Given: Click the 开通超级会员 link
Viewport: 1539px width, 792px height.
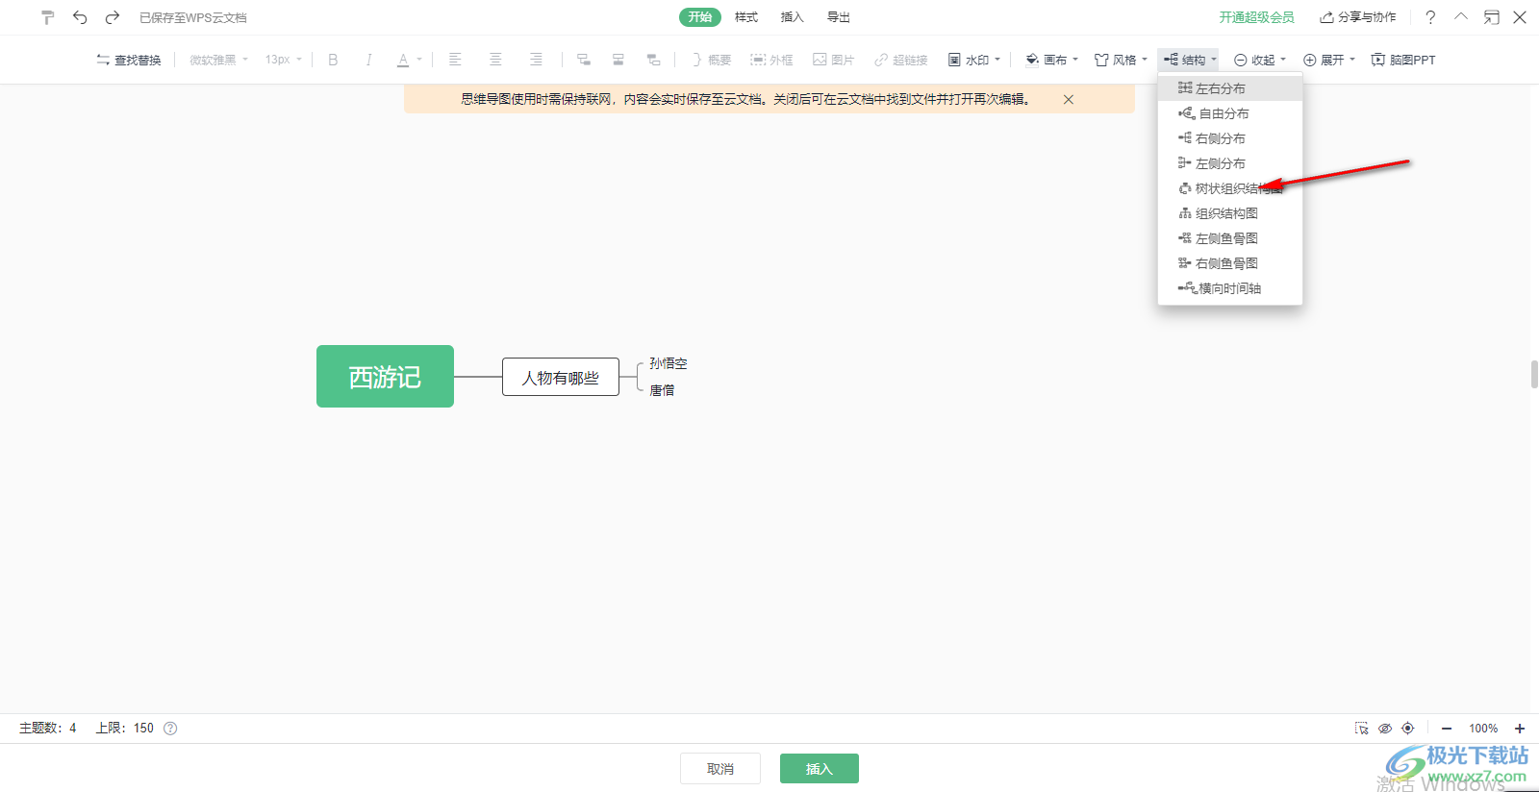Looking at the screenshot, I should point(1256,17).
